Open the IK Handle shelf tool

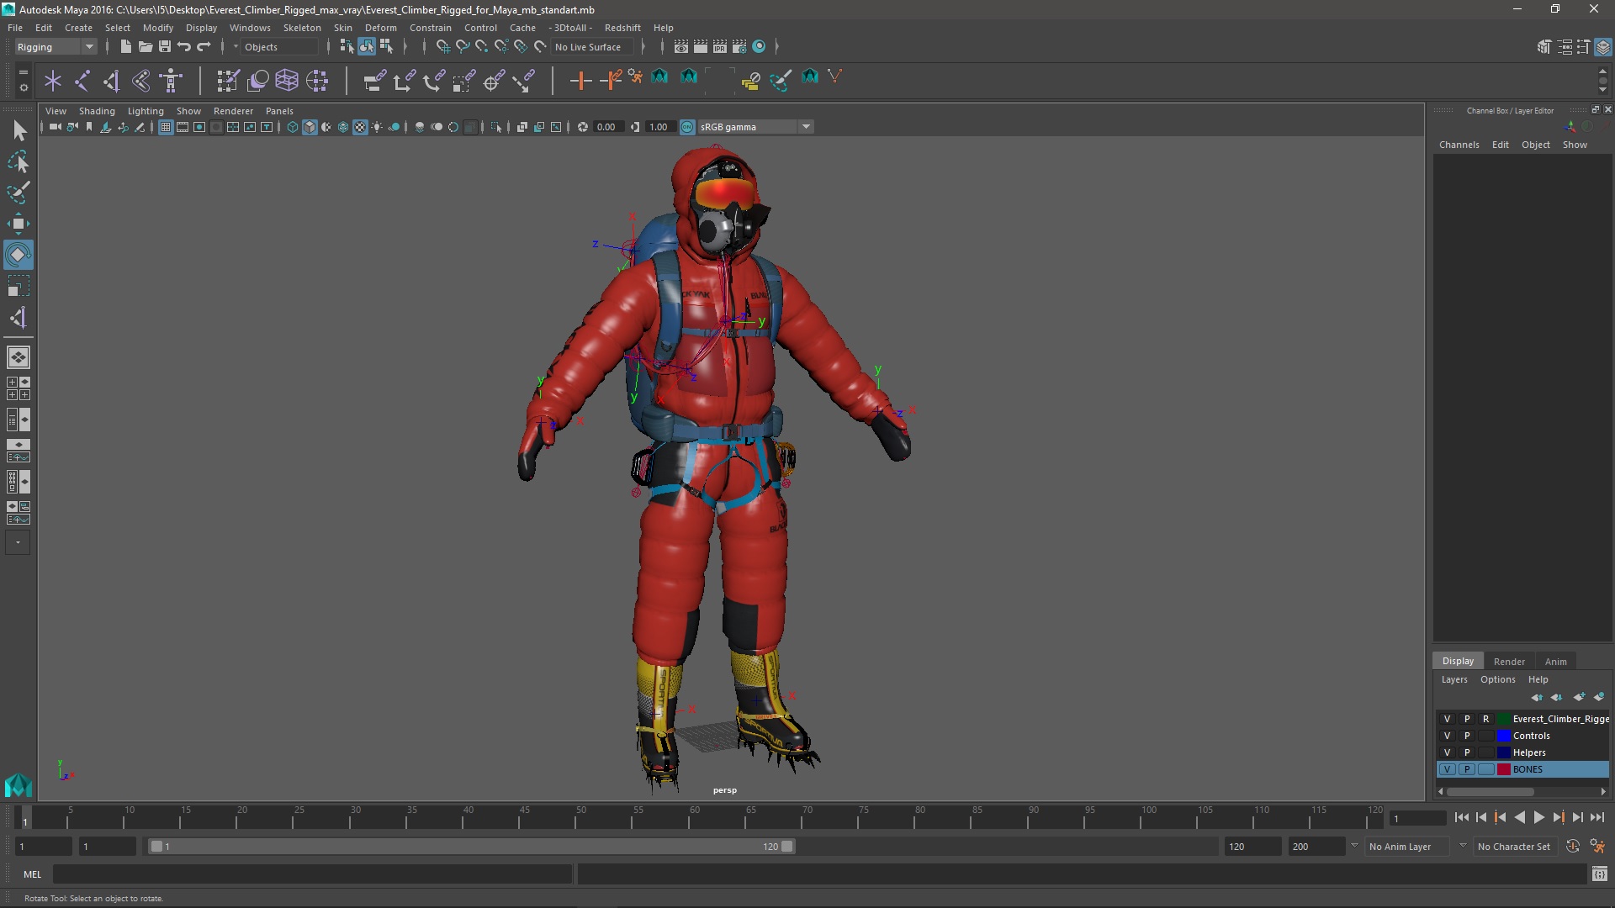(112, 81)
